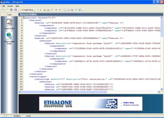The width and height of the screenshot is (164, 118).
Task: Click the Paste toolbar icon
Action: click(48, 10)
